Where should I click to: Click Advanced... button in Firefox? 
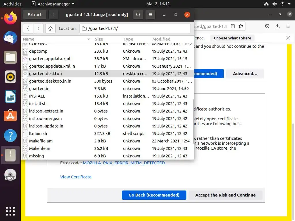click(245, 74)
